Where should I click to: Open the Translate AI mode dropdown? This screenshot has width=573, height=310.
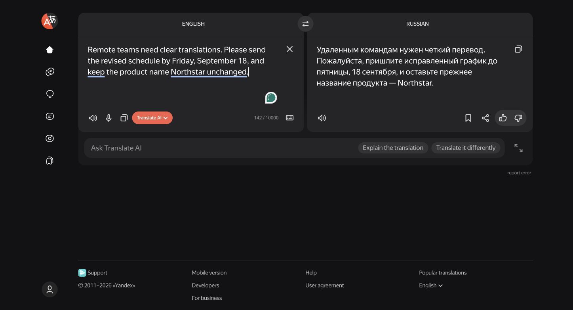pos(152,118)
